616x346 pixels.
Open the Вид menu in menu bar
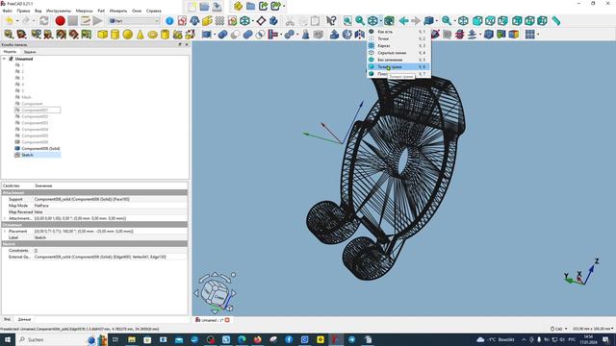click(38, 11)
